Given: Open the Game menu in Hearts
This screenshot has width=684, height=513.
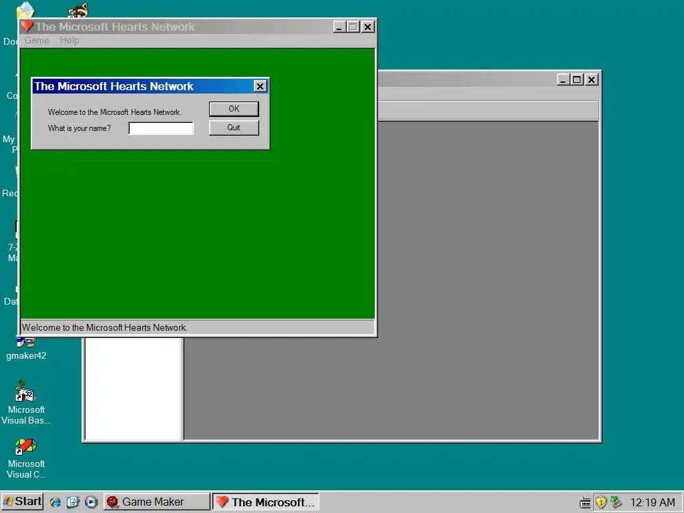Looking at the screenshot, I should pyautogui.click(x=37, y=41).
